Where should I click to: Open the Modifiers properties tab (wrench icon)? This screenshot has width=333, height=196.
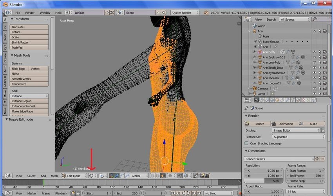tap(288, 100)
